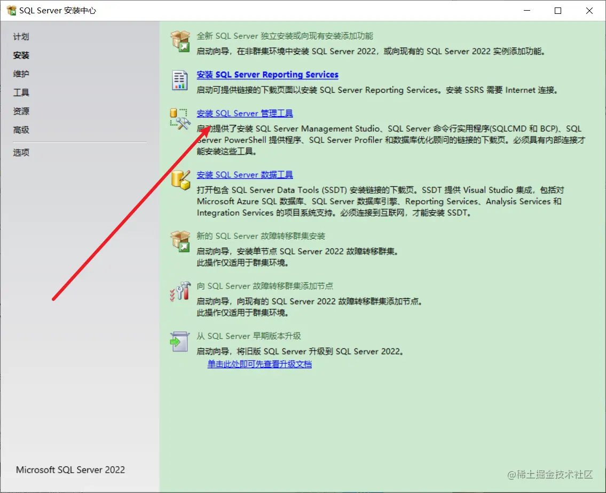
Task: Open 安装 SQL Server Reporting Services link
Action: pyautogui.click(x=267, y=75)
